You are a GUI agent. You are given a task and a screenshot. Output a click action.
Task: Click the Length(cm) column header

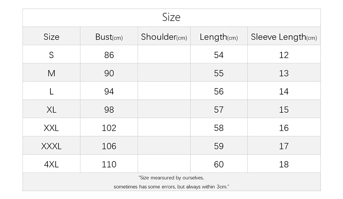pyautogui.click(x=219, y=37)
